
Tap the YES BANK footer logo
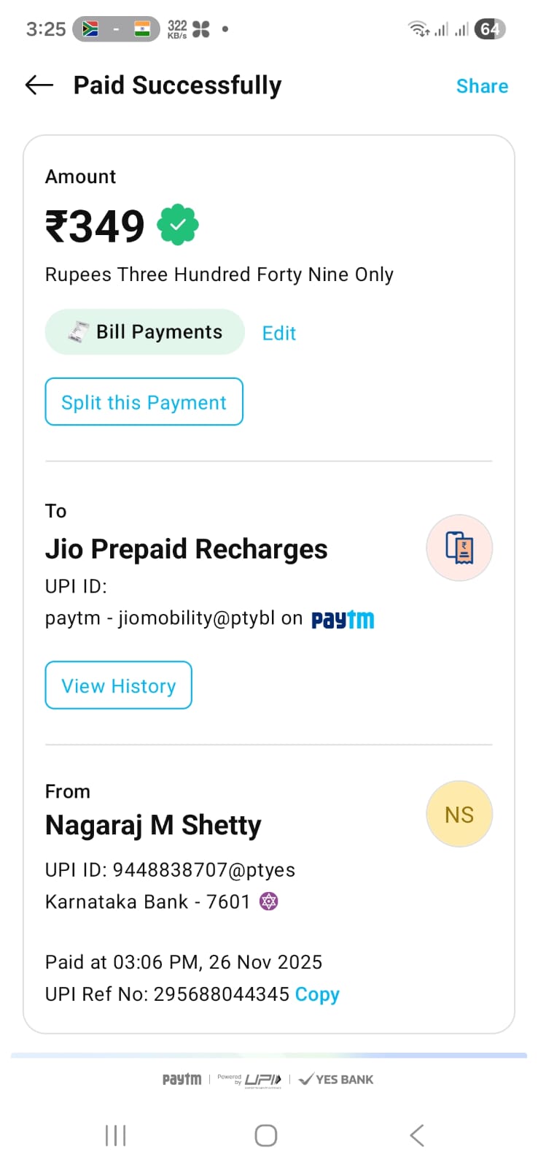click(337, 1079)
